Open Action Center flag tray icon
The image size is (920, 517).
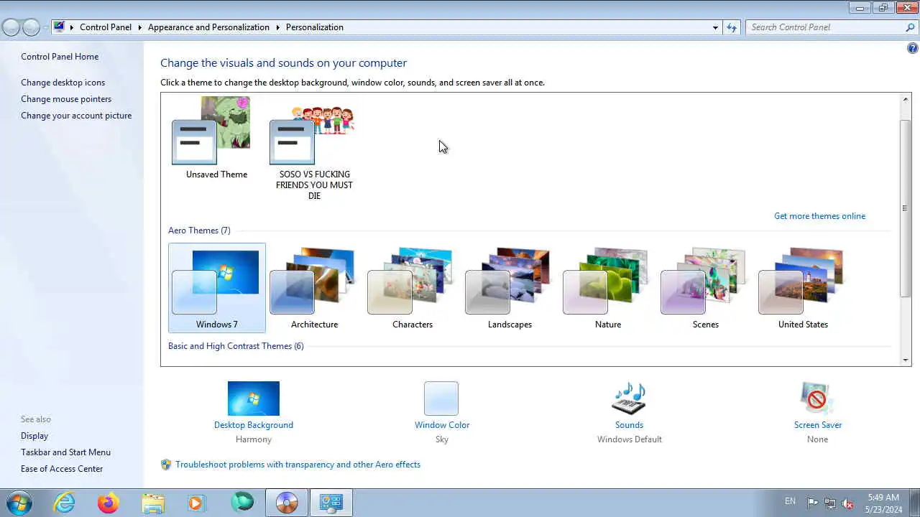click(812, 503)
